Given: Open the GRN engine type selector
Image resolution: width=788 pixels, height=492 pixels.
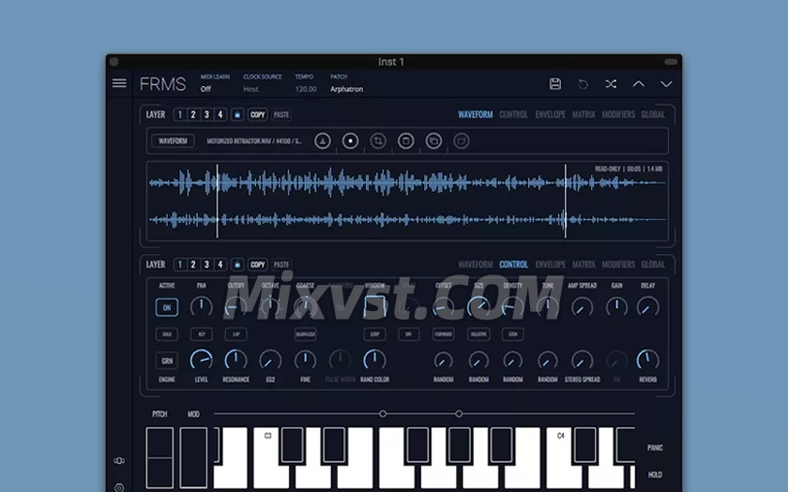Looking at the screenshot, I should pyautogui.click(x=167, y=360).
